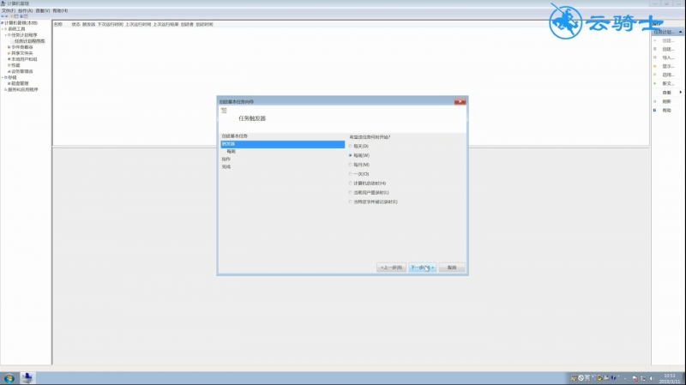Select 系统工具 in the tree

click(16, 29)
